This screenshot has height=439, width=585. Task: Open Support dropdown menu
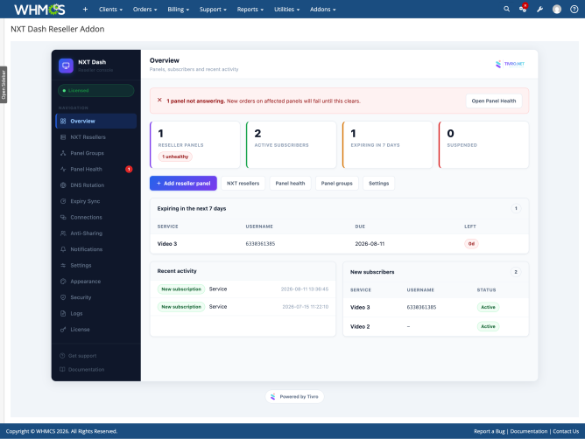[x=213, y=10]
